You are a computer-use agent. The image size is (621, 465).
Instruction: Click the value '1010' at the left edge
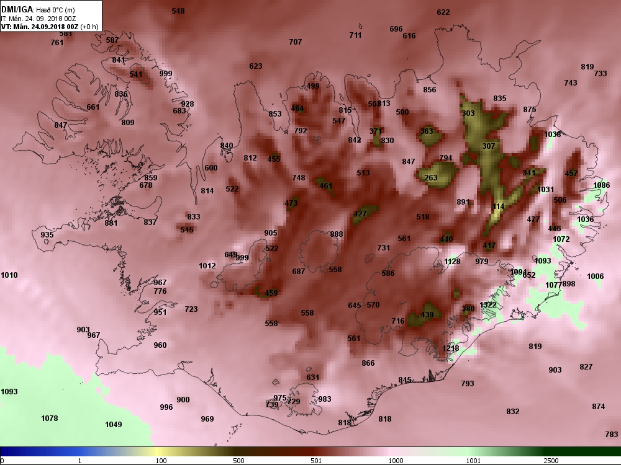click(9, 275)
